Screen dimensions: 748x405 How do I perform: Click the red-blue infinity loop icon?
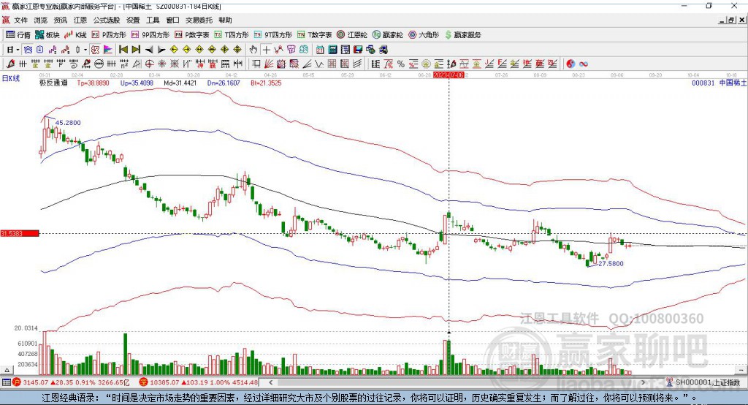[584, 64]
